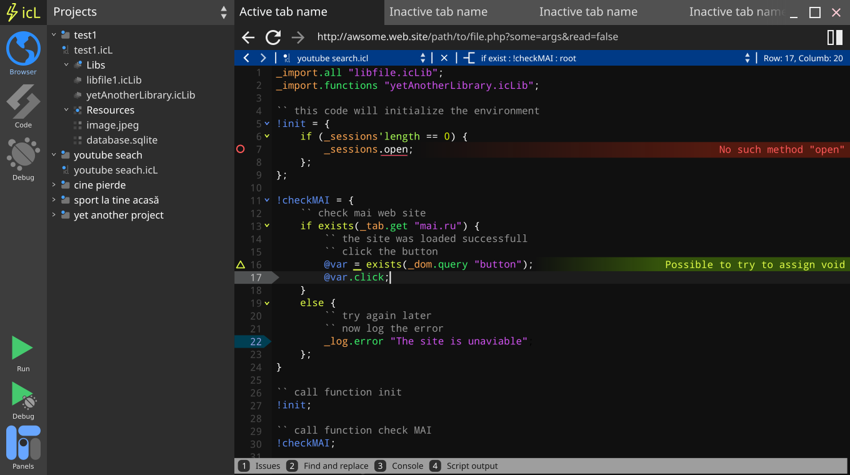Click the test1.icL file icon
The width and height of the screenshot is (850, 475).
point(65,50)
